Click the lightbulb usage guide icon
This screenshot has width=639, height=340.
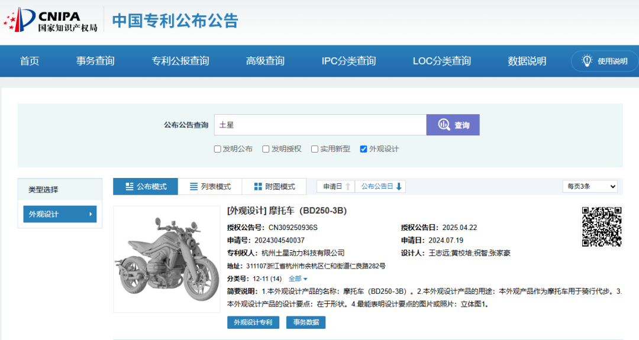(x=586, y=61)
